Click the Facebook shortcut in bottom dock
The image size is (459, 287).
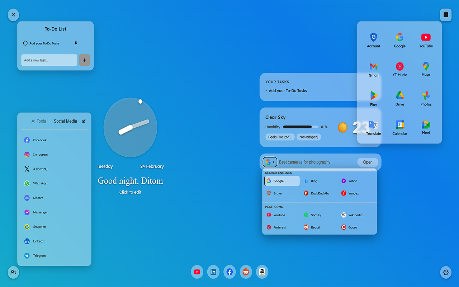(229, 272)
